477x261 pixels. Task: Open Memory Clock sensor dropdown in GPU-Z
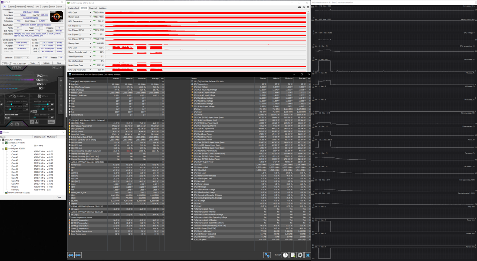(90, 17)
